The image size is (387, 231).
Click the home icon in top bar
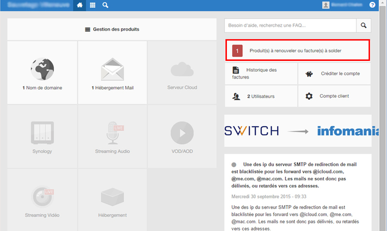click(80, 5)
